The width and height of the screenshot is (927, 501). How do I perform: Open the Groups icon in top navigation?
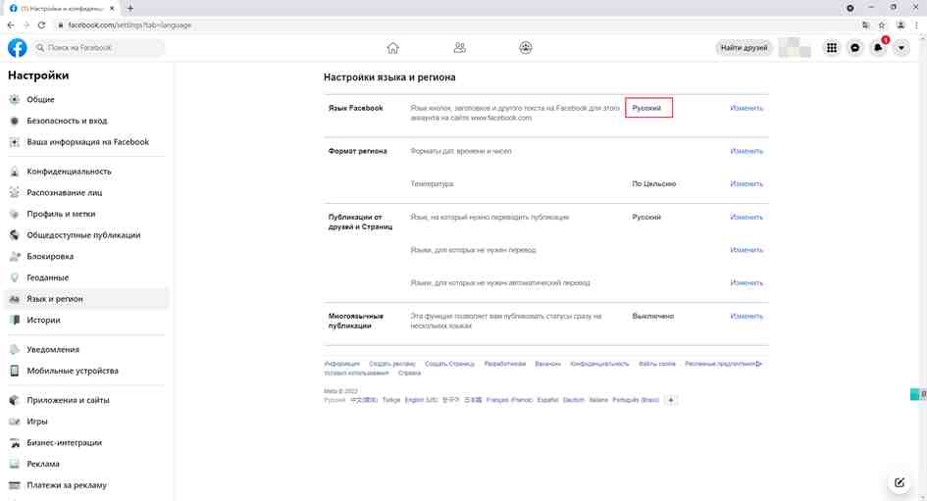(x=526, y=48)
